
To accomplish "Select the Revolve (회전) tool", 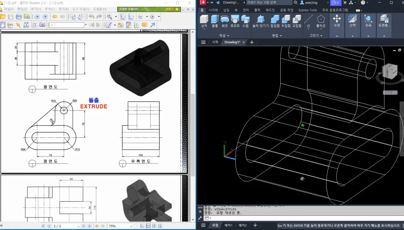I will 225,21.
